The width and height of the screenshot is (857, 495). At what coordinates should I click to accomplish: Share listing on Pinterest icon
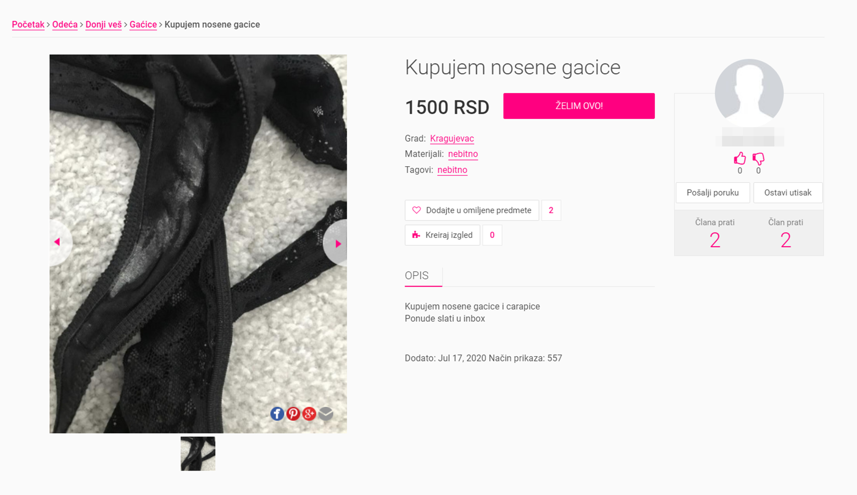tap(293, 413)
